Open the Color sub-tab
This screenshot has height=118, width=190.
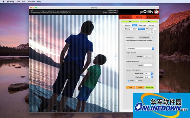click(x=135, y=29)
